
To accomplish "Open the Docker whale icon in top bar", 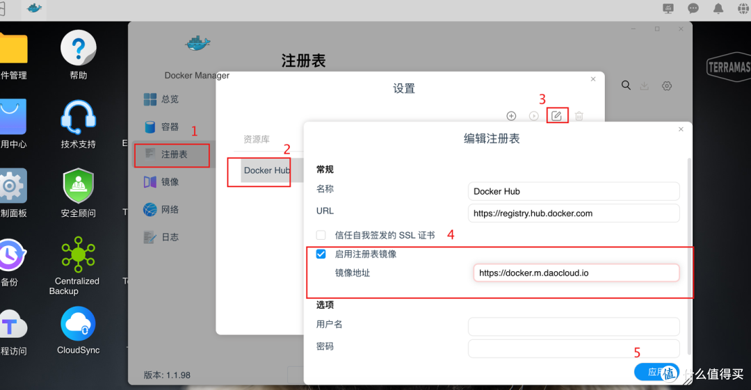I will (34, 8).
